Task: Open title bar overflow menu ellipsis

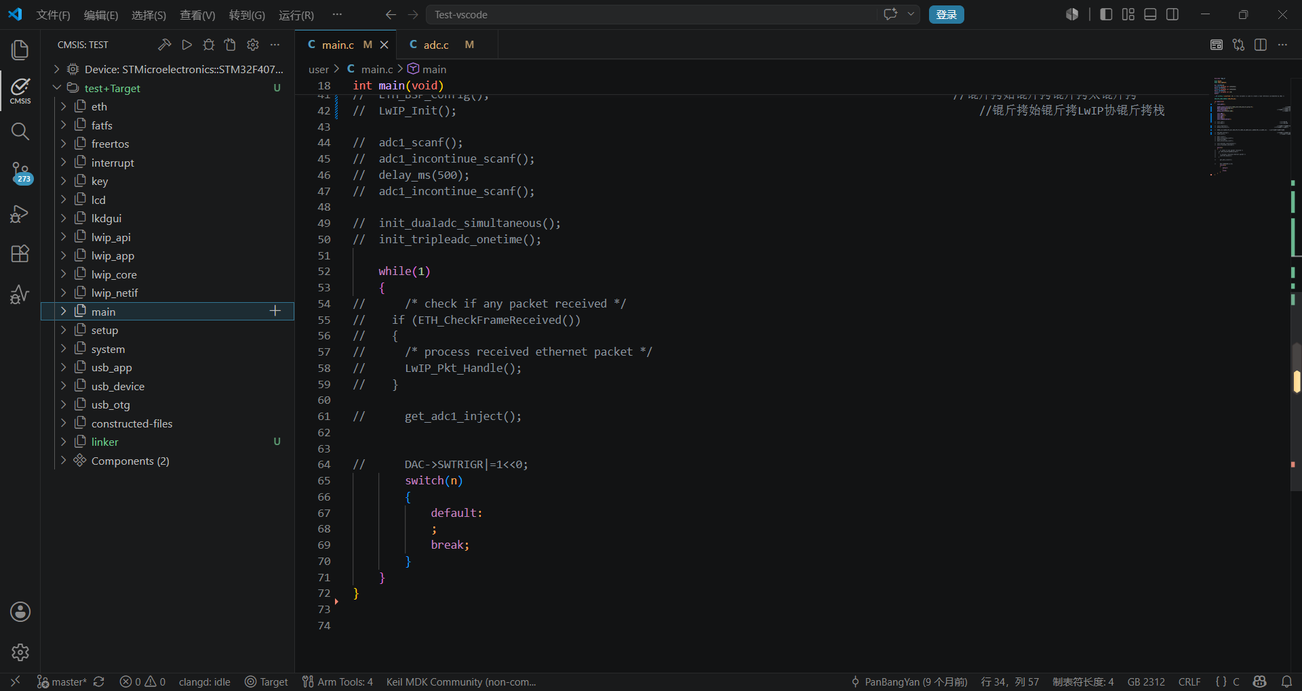Action: 337,14
